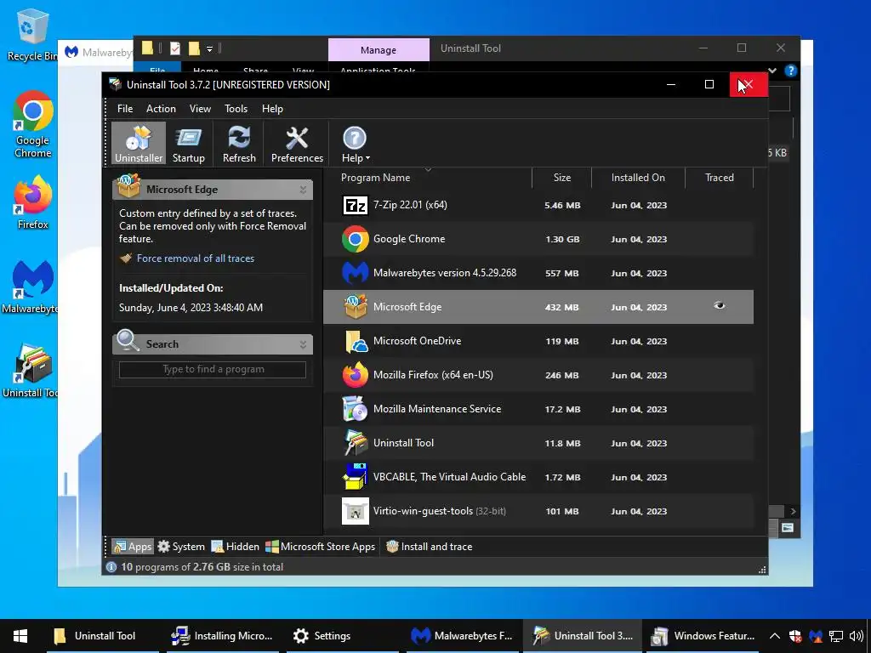
Task: Select Virtio-win-guest-tools icon
Action: coord(355,511)
